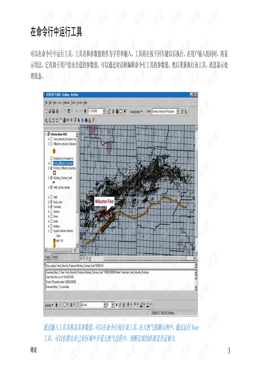Select the Pan hand tool
The height and width of the screenshot is (369, 261).
pyautogui.click(x=61, y=120)
